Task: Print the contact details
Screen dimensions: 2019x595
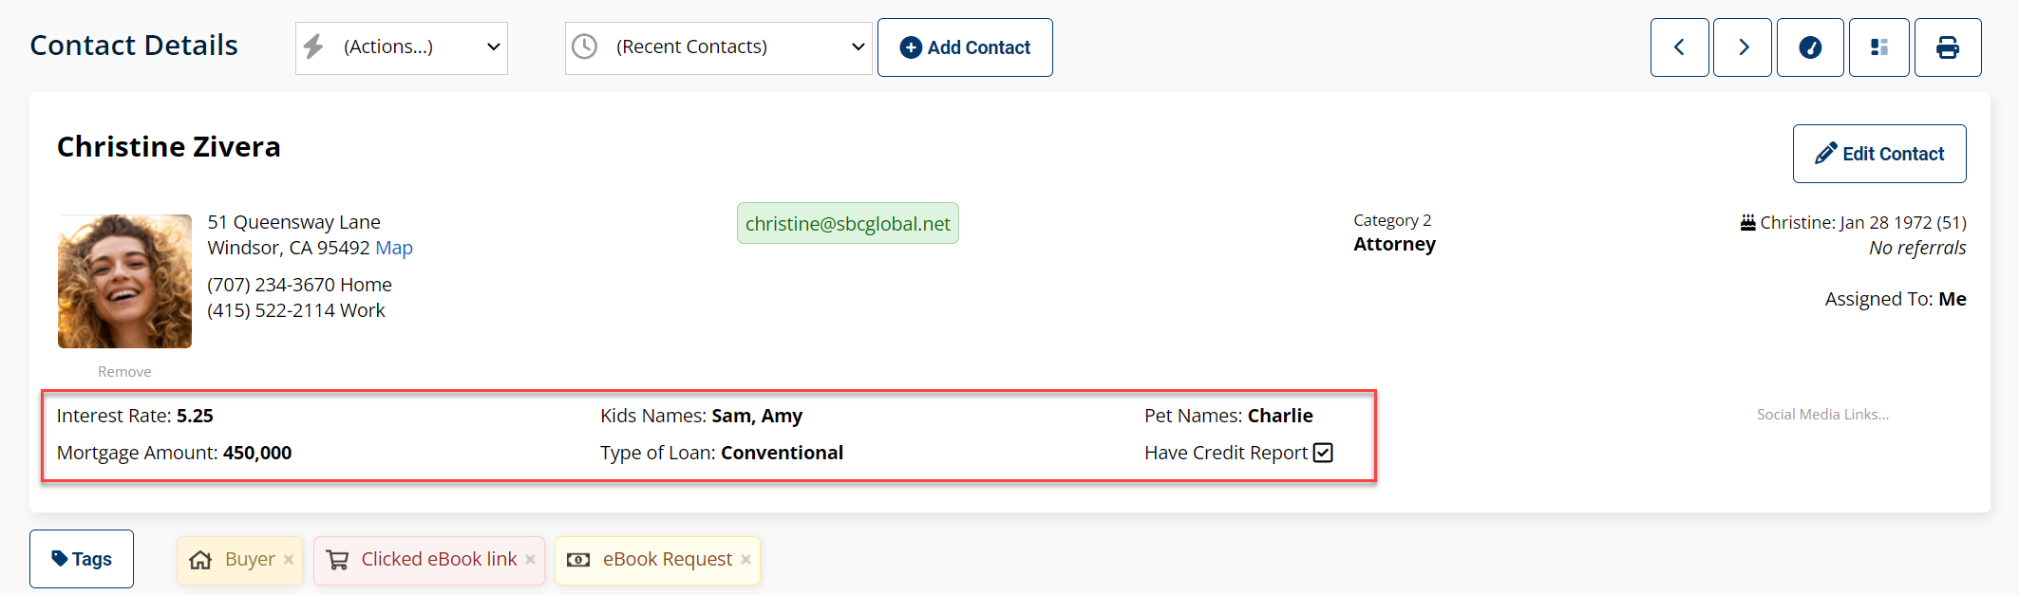Action: 1947,47
